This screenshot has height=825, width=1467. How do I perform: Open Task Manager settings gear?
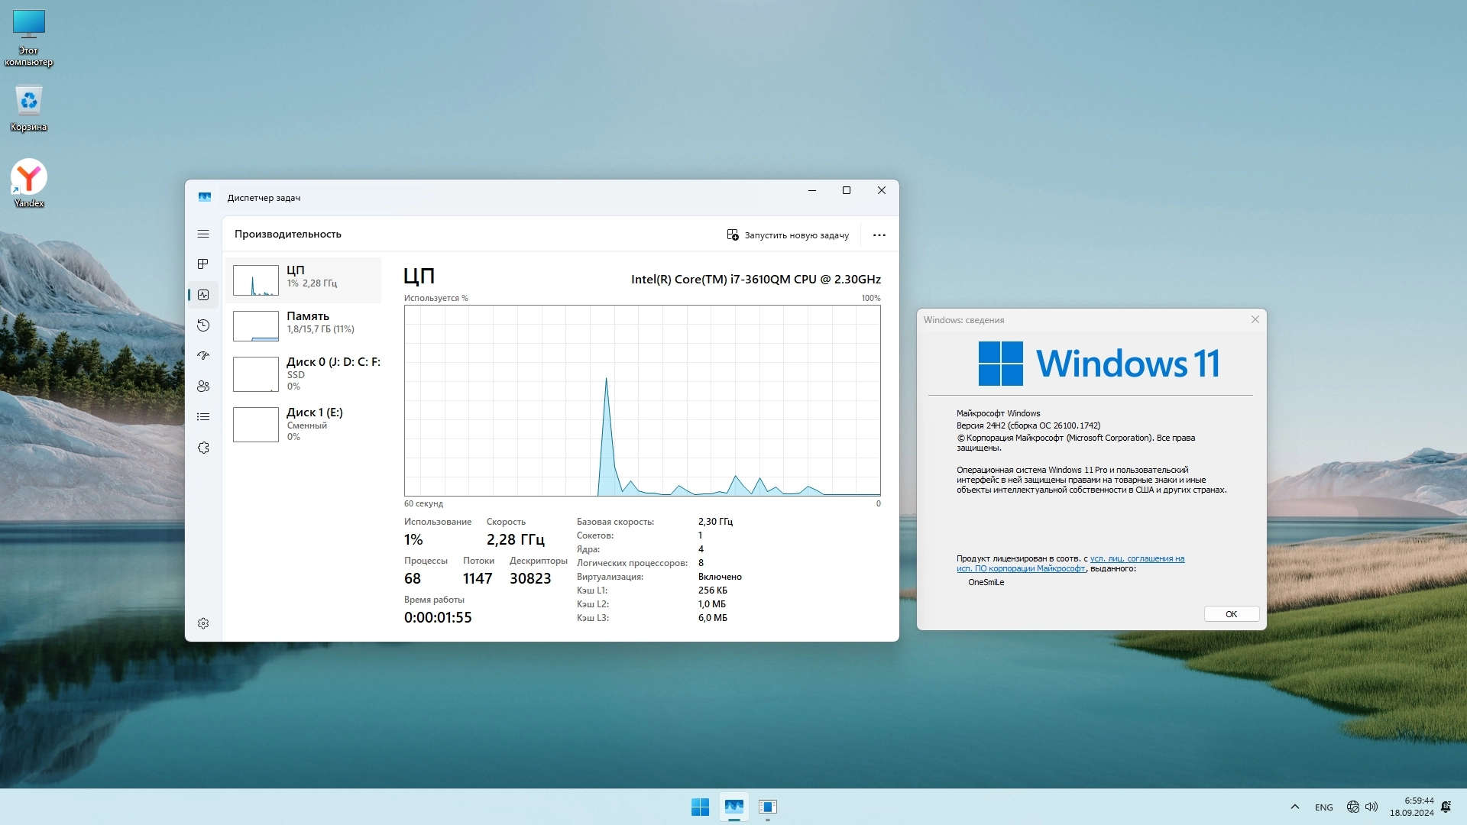pos(202,623)
